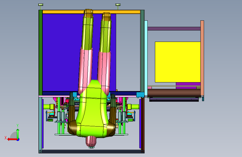
Task: Click the blue Z axis dot of the triad
Action: tap(18, 139)
